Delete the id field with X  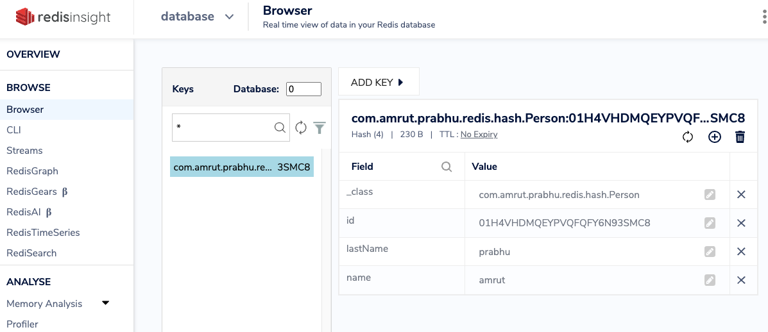click(x=741, y=223)
